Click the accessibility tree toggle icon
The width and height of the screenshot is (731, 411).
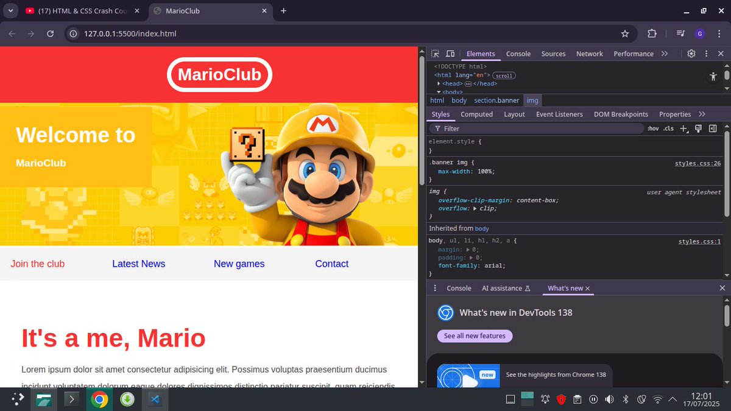pyautogui.click(x=713, y=77)
